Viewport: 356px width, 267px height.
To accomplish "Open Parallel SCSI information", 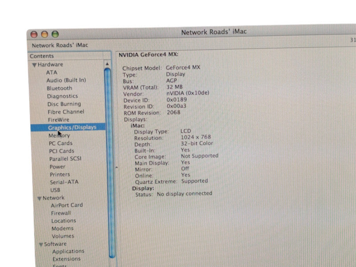I will point(65,159).
